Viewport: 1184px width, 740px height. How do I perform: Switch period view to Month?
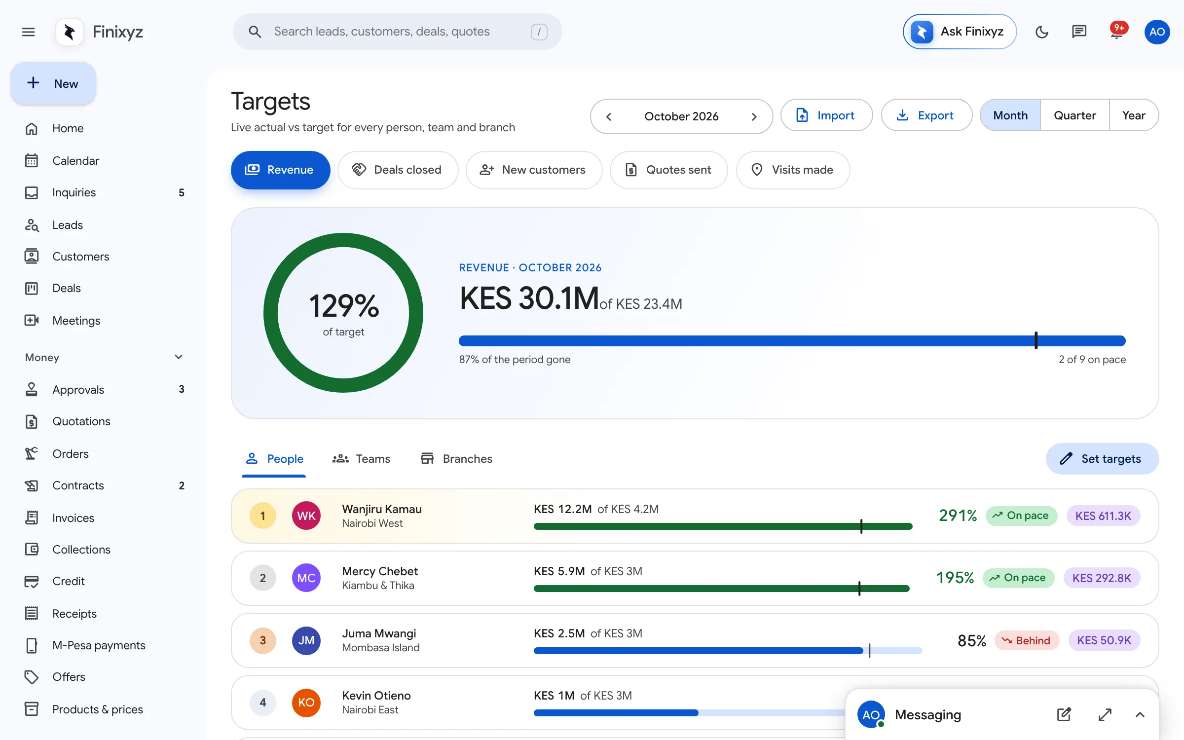point(1010,115)
